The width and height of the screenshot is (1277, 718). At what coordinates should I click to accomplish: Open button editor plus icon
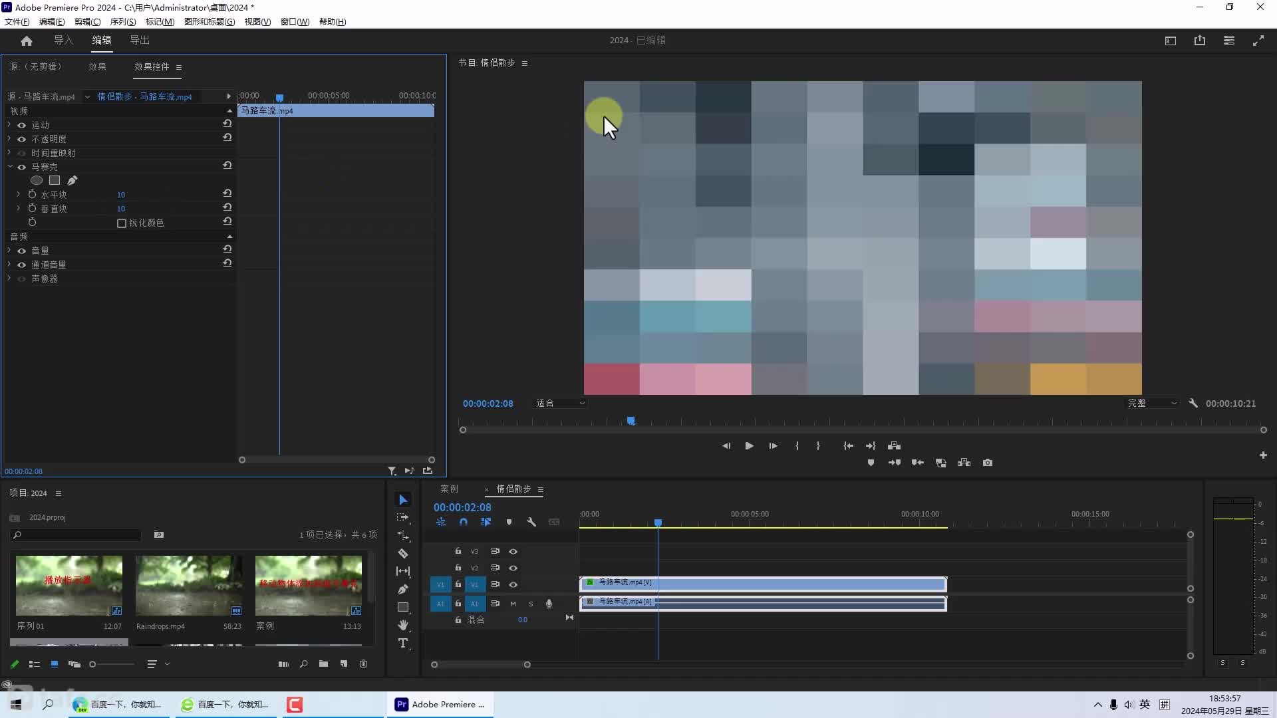click(1263, 455)
